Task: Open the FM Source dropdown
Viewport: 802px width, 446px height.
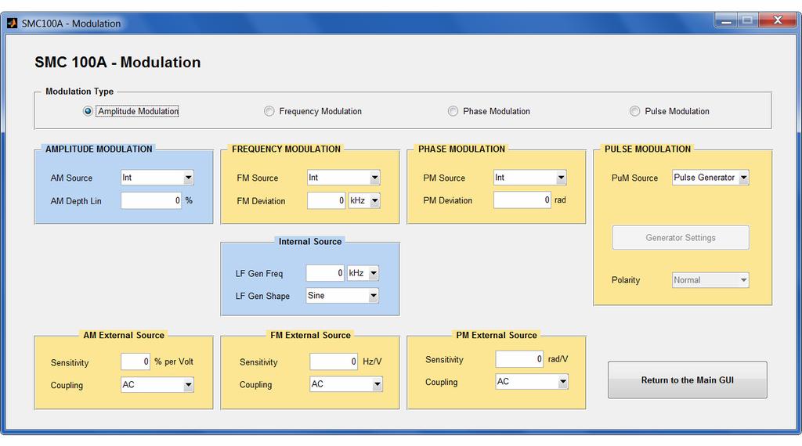Action: pos(343,178)
